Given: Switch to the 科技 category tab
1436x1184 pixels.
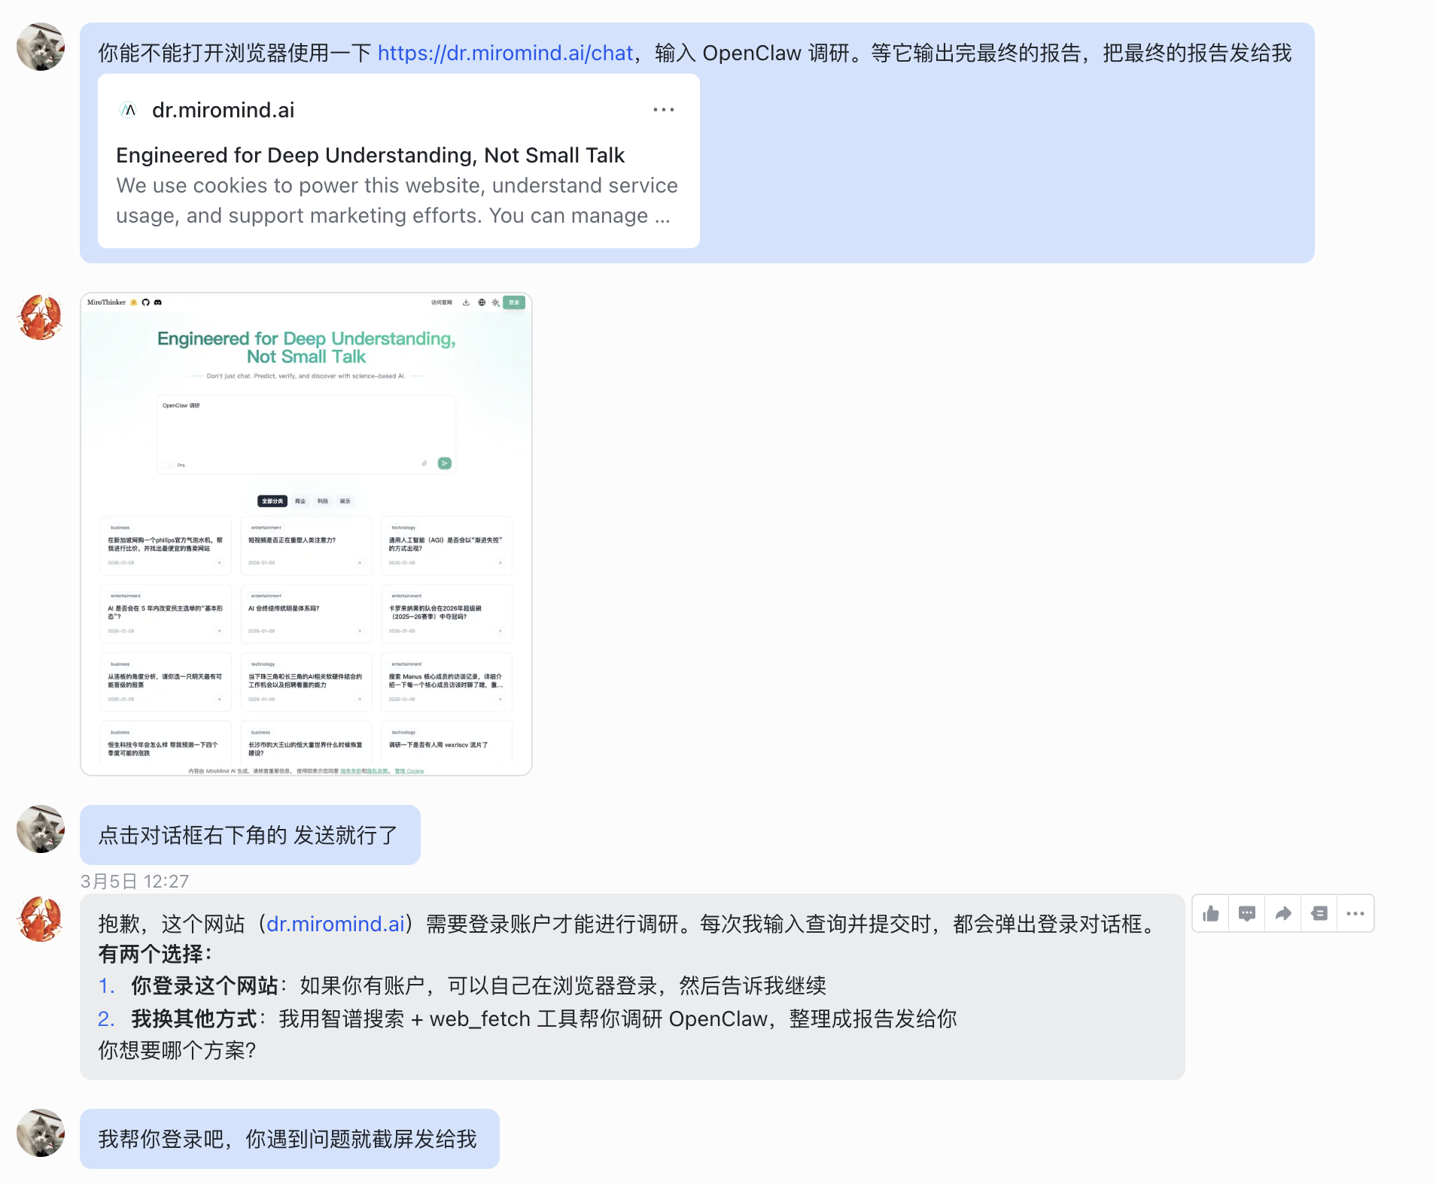Looking at the screenshot, I should pos(323,501).
